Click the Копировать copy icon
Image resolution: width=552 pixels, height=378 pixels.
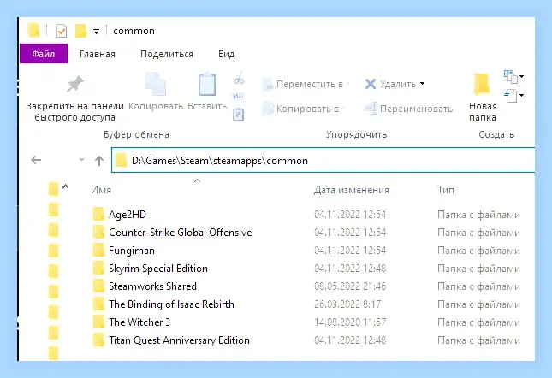pyautogui.click(x=156, y=84)
